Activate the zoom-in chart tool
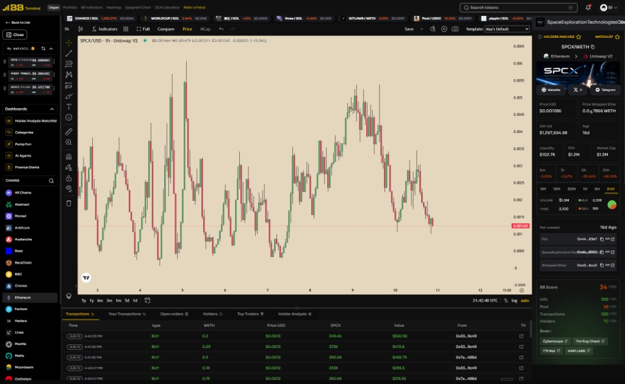This screenshot has width=625, height=384. [x=68, y=142]
